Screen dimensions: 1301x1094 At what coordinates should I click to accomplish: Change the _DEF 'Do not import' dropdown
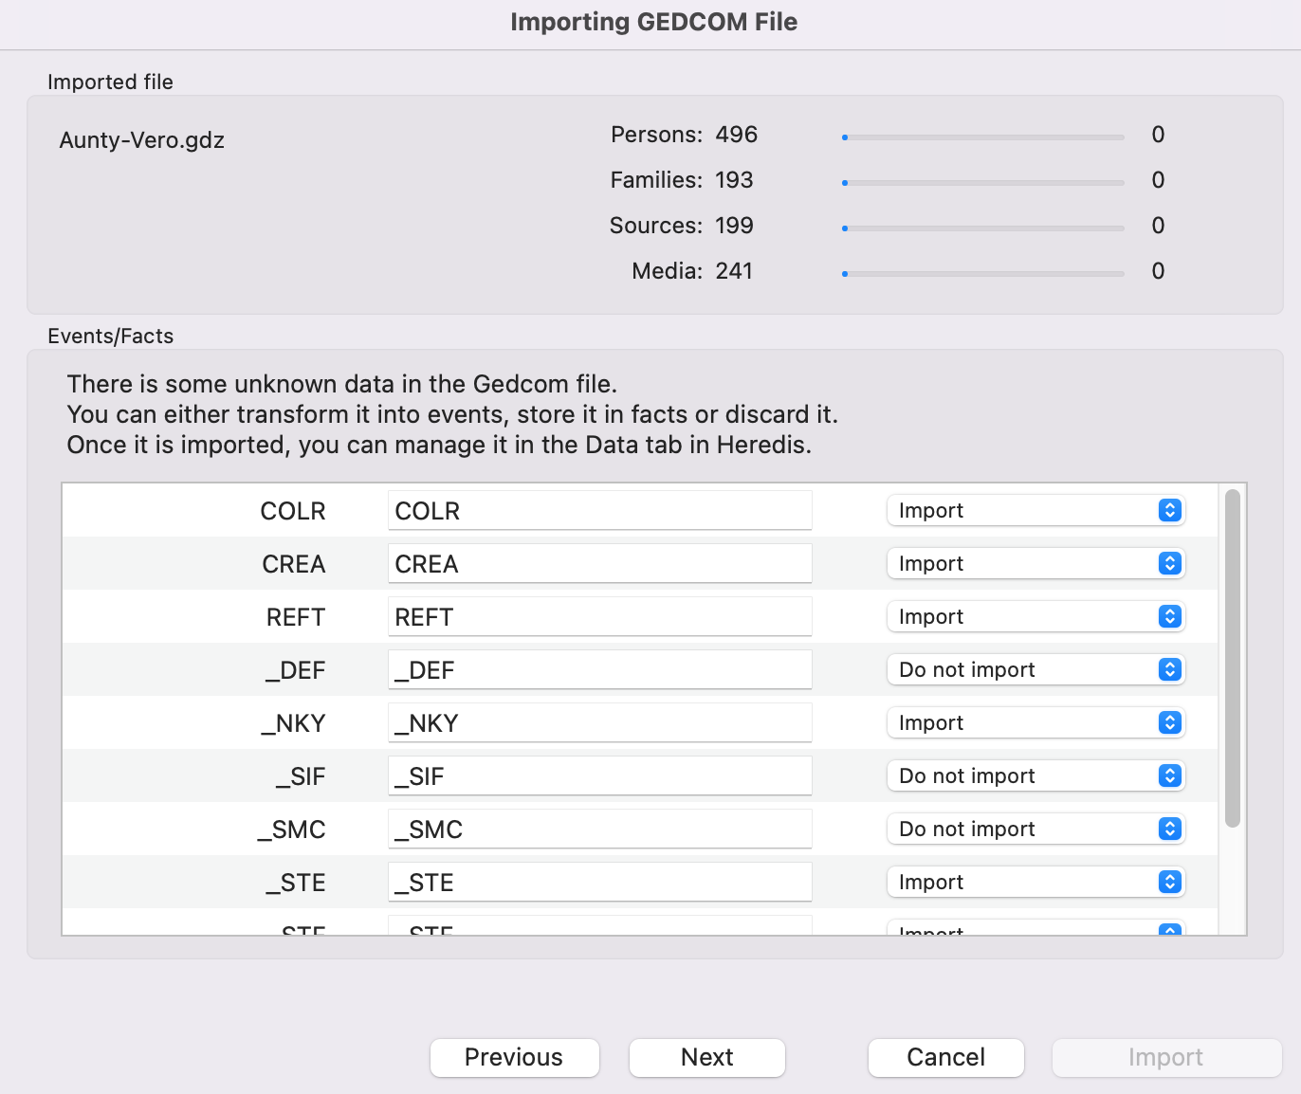pyautogui.click(x=1035, y=670)
